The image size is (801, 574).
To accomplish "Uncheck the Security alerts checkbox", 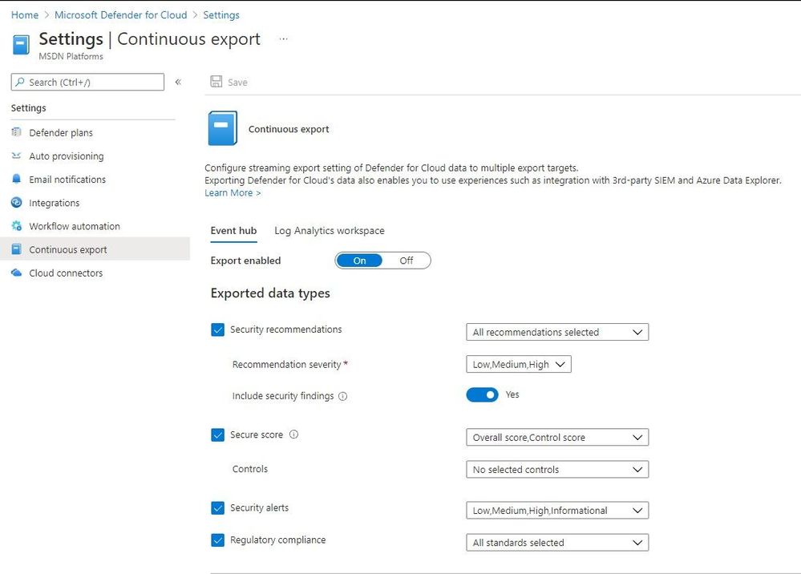I will (x=217, y=507).
